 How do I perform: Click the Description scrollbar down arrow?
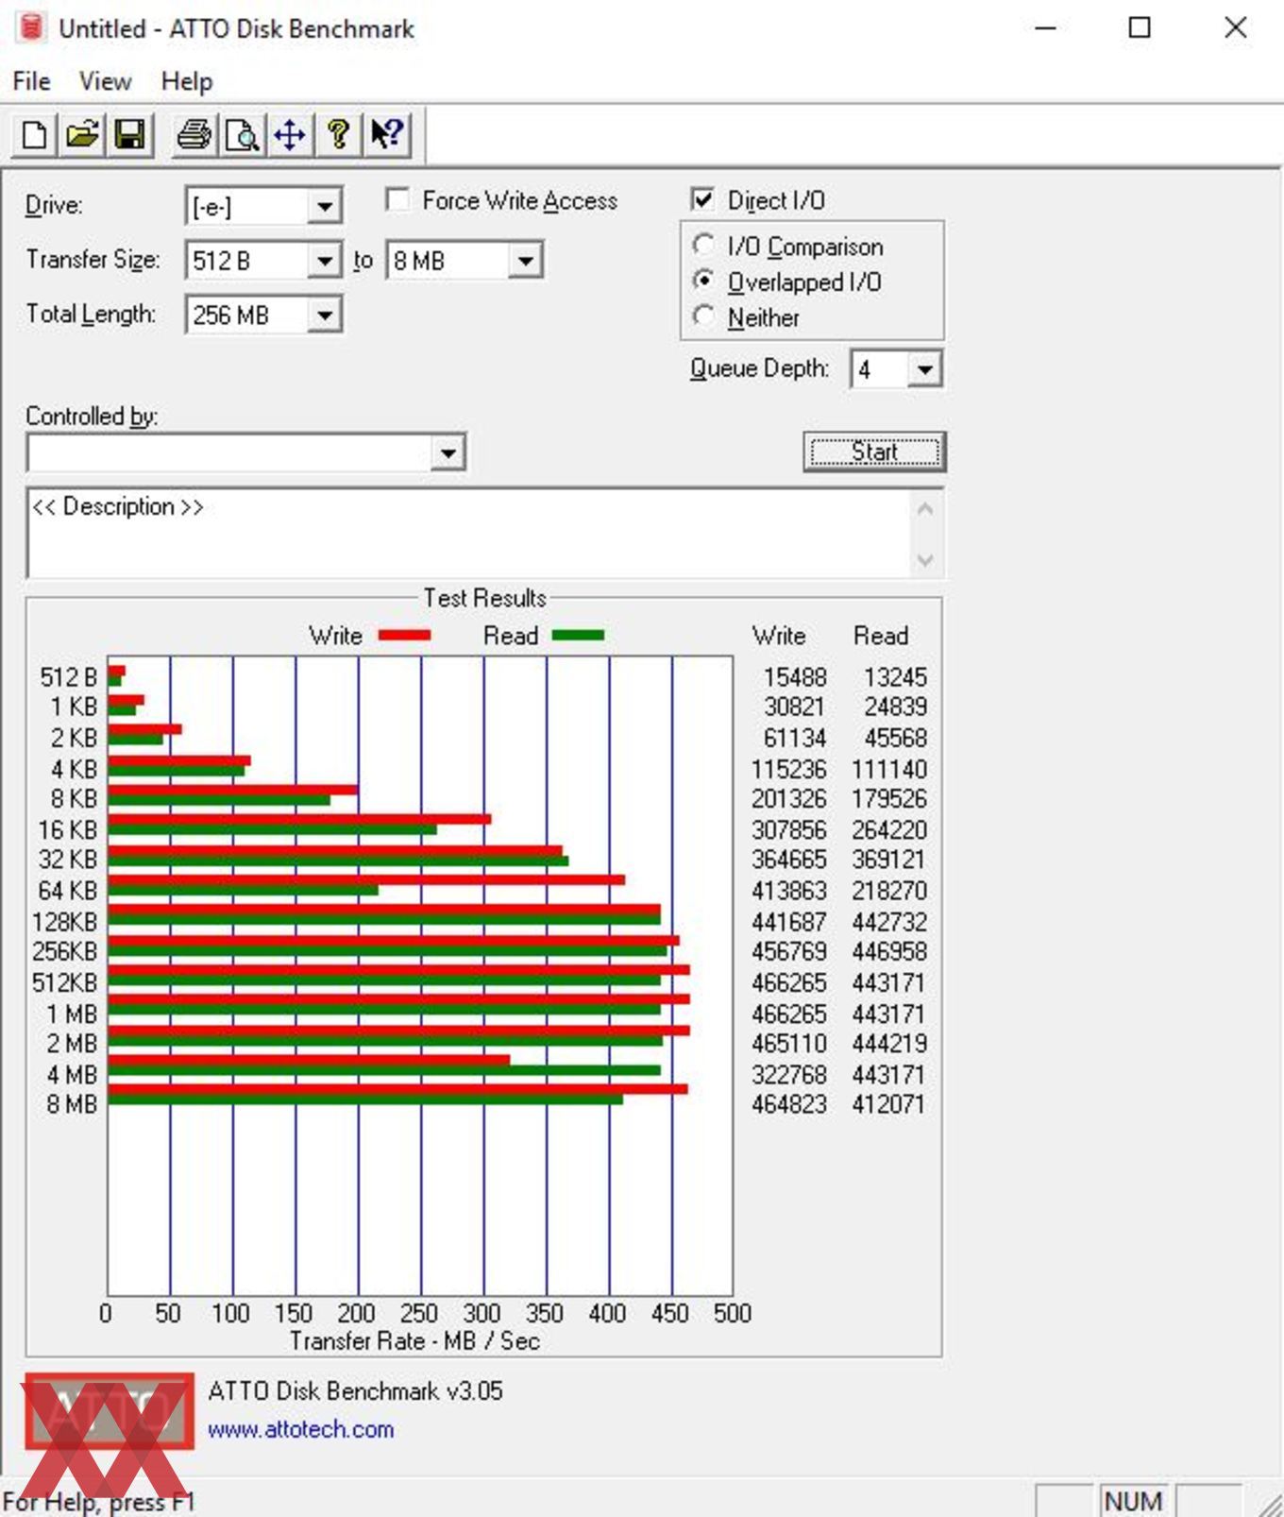(x=925, y=560)
